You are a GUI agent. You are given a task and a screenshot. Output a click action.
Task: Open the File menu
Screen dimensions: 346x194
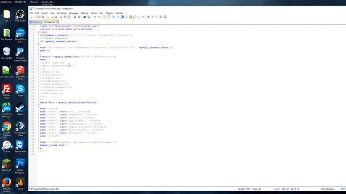[x=31, y=13]
